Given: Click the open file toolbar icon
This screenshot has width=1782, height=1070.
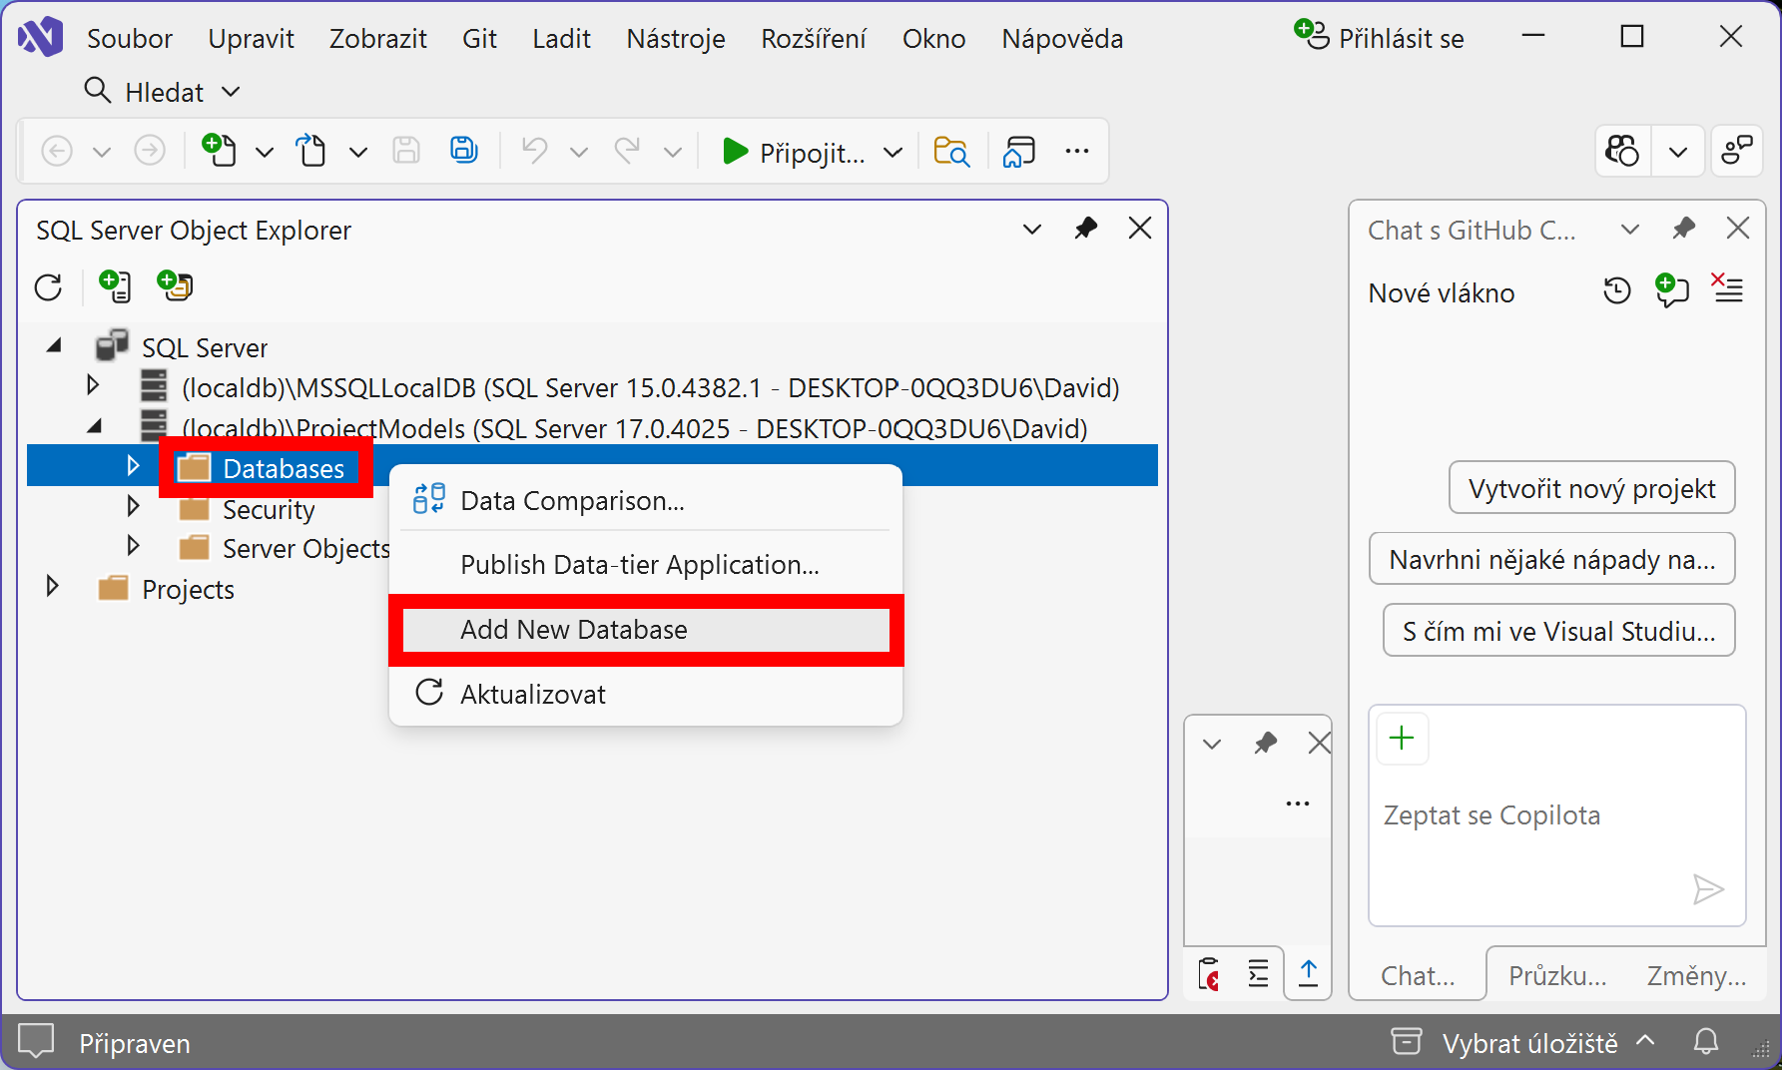Looking at the screenshot, I should [x=311, y=151].
